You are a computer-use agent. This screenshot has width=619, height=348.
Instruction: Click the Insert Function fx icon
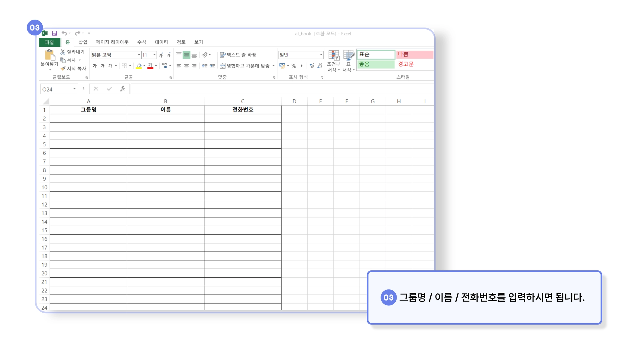pyautogui.click(x=122, y=89)
